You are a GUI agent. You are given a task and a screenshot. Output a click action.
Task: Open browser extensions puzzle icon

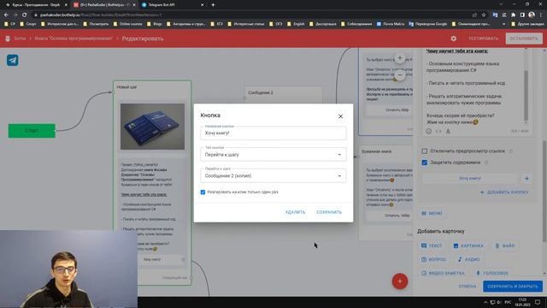point(513,15)
